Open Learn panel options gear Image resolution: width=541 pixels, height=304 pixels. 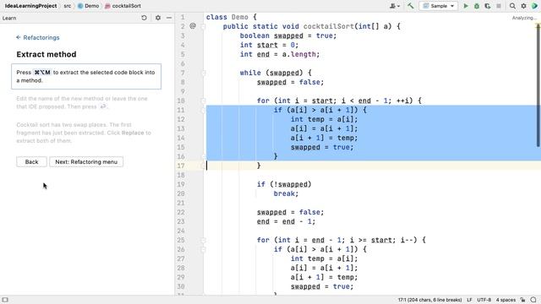[x=158, y=18]
